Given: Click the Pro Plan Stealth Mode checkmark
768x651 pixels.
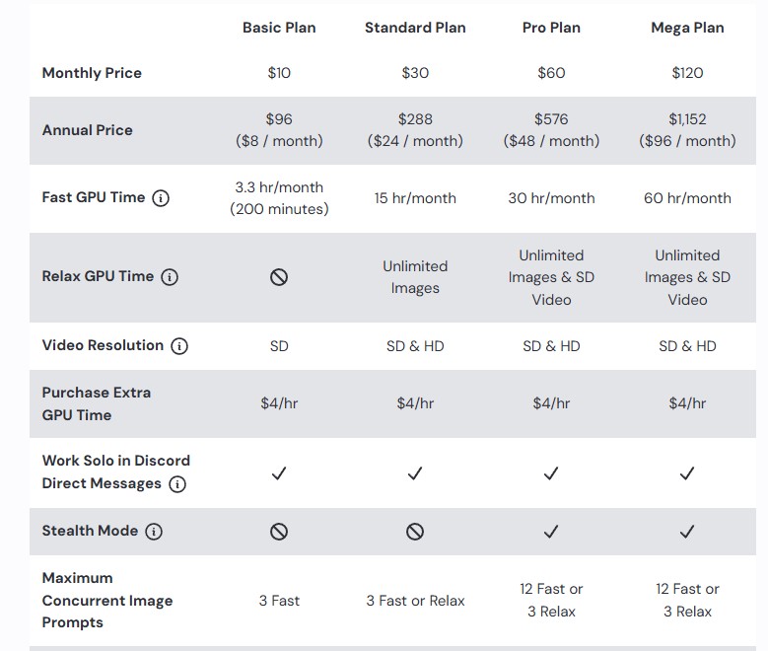Looking at the screenshot, I should [x=551, y=532].
